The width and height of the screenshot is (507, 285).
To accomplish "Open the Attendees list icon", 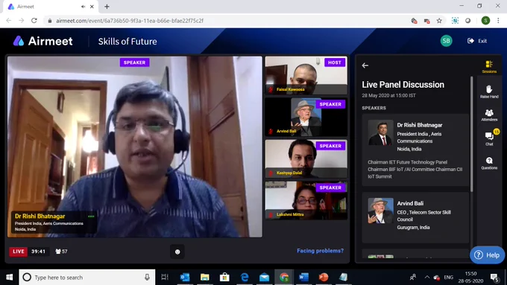I will 489,115.
